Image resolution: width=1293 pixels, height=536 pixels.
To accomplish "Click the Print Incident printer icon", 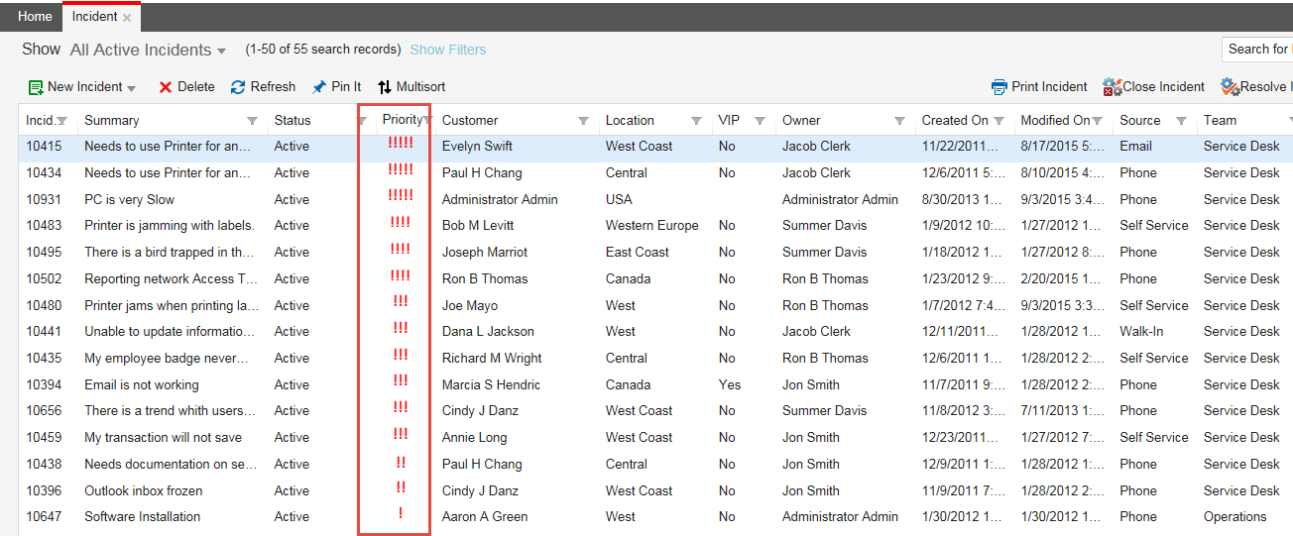I will (999, 87).
